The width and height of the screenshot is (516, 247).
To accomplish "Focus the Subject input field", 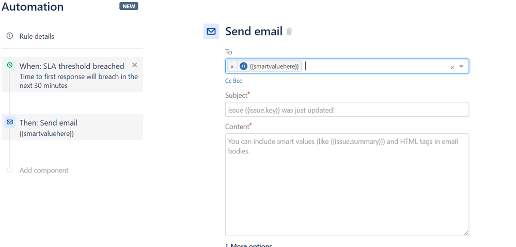I will click(347, 110).
